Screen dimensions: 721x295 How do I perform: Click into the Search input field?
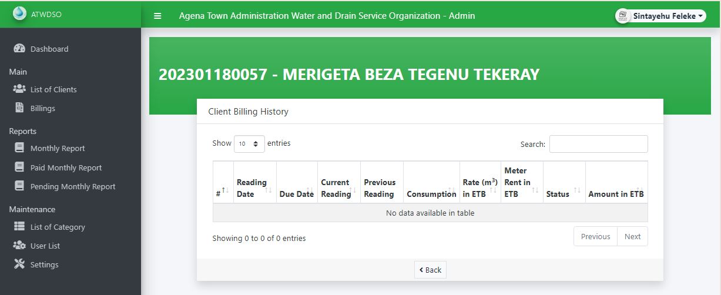click(x=598, y=144)
